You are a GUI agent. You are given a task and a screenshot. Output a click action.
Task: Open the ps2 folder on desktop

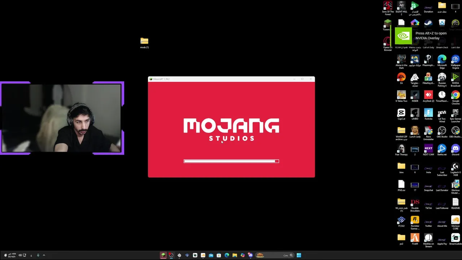(x=401, y=239)
